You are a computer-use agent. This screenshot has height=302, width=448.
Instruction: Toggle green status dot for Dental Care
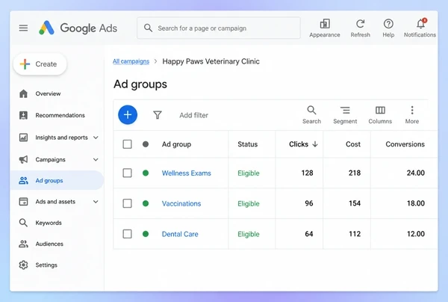click(x=146, y=234)
